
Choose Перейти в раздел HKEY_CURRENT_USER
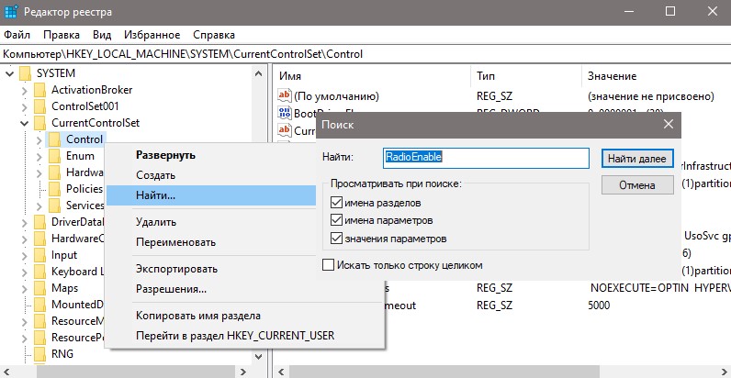pos(245,336)
